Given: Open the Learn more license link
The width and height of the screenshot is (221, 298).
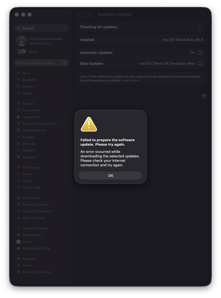Looking at the screenshot, I should coord(132,80).
